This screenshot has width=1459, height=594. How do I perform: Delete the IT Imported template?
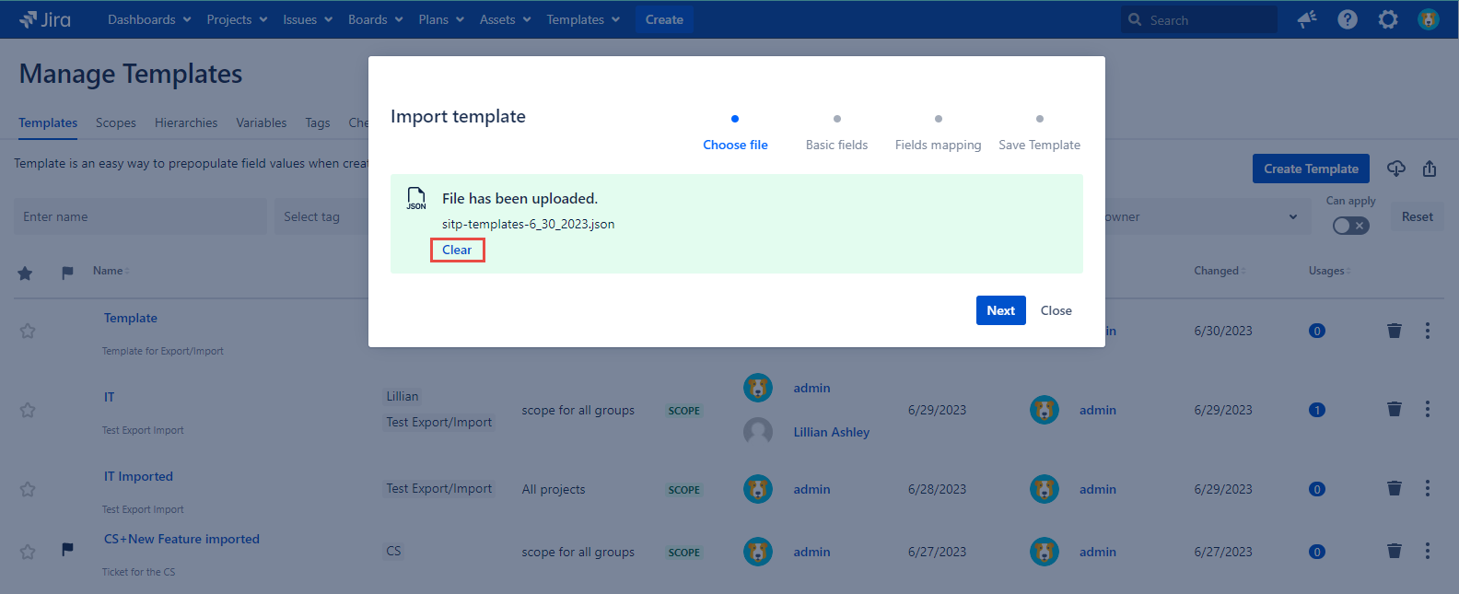[x=1395, y=489]
